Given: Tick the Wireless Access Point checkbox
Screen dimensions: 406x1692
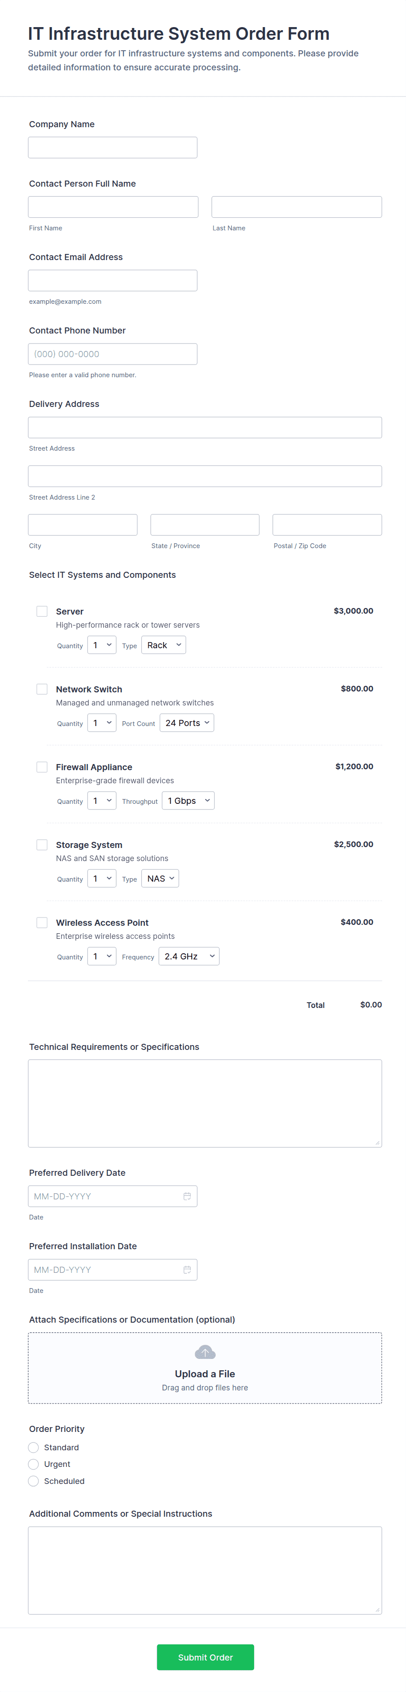Looking at the screenshot, I should [x=42, y=923].
